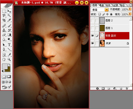Screen dimensions: 133x109
Task: Select the 图层 1 layer
Action: pos(114,28)
